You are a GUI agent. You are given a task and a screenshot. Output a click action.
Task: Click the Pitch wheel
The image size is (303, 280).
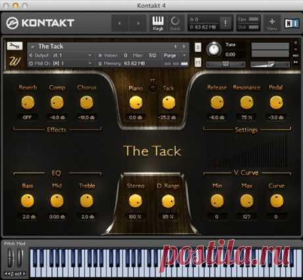(10, 258)
